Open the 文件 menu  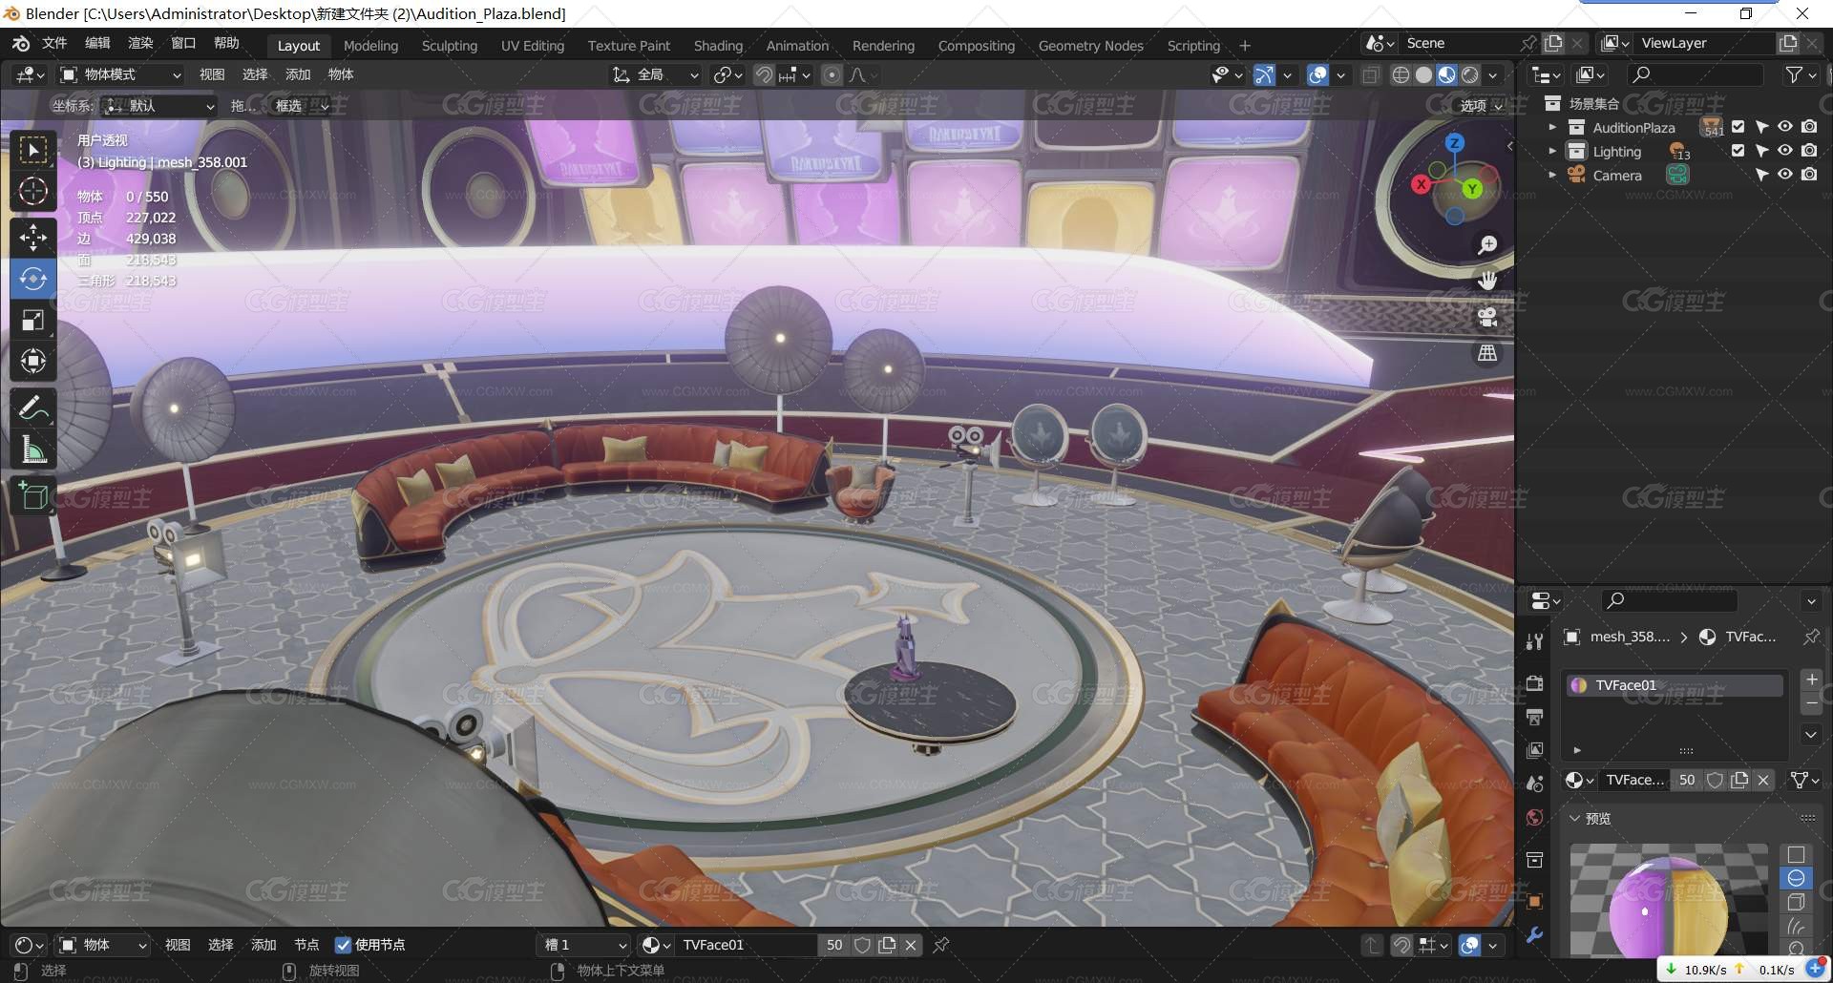(54, 44)
